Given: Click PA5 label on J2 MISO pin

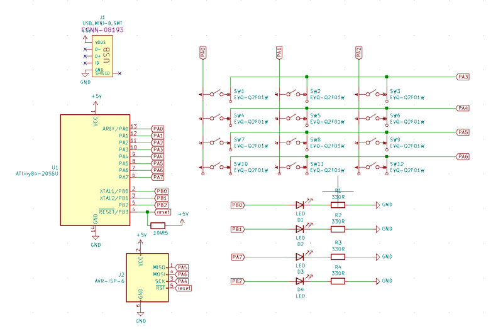Looking at the screenshot, I should click(182, 267).
